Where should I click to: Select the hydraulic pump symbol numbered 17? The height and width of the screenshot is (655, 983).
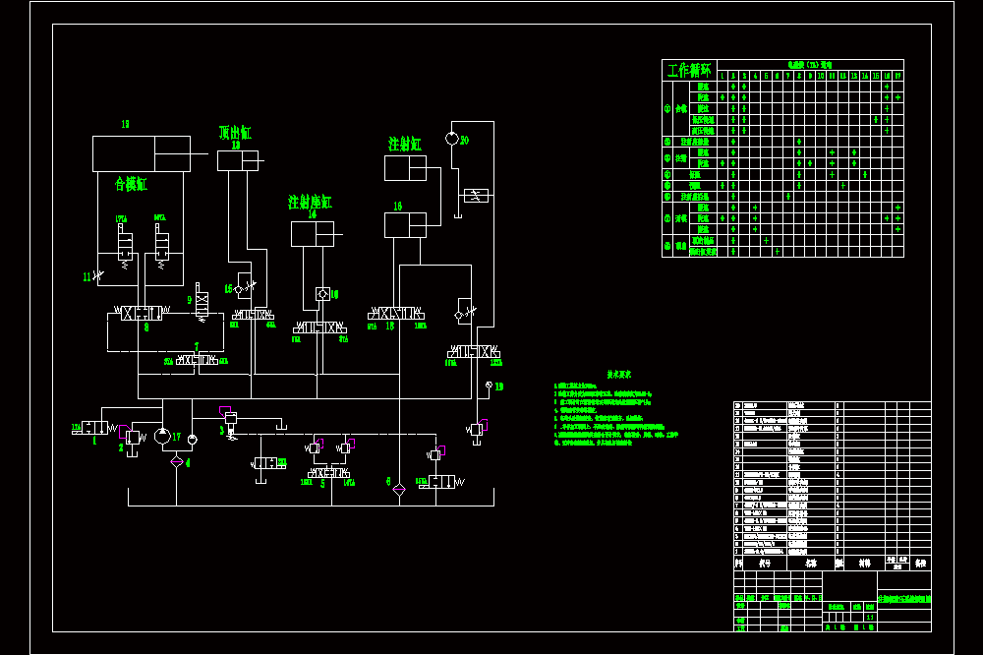(162, 436)
